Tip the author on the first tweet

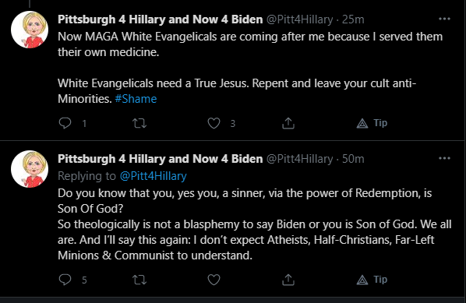pos(372,123)
